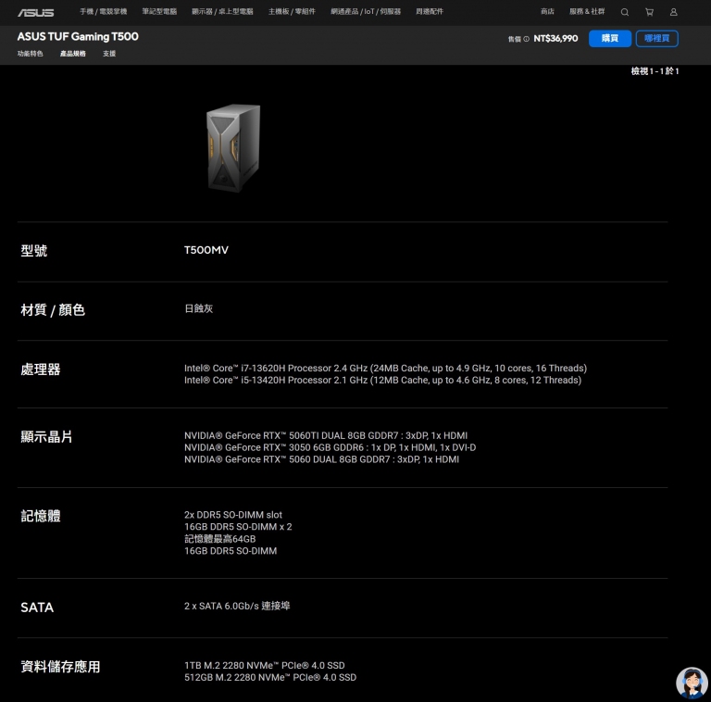Viewport: 711px width, 702px height.
Task: Open the user account icon
Action: (673, 12)
